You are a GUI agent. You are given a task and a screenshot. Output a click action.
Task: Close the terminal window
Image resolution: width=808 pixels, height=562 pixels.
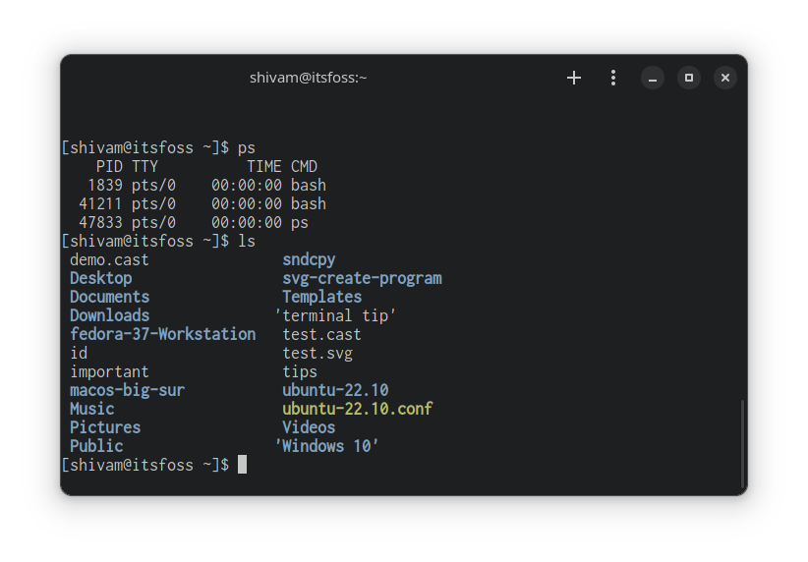(724, 78)
